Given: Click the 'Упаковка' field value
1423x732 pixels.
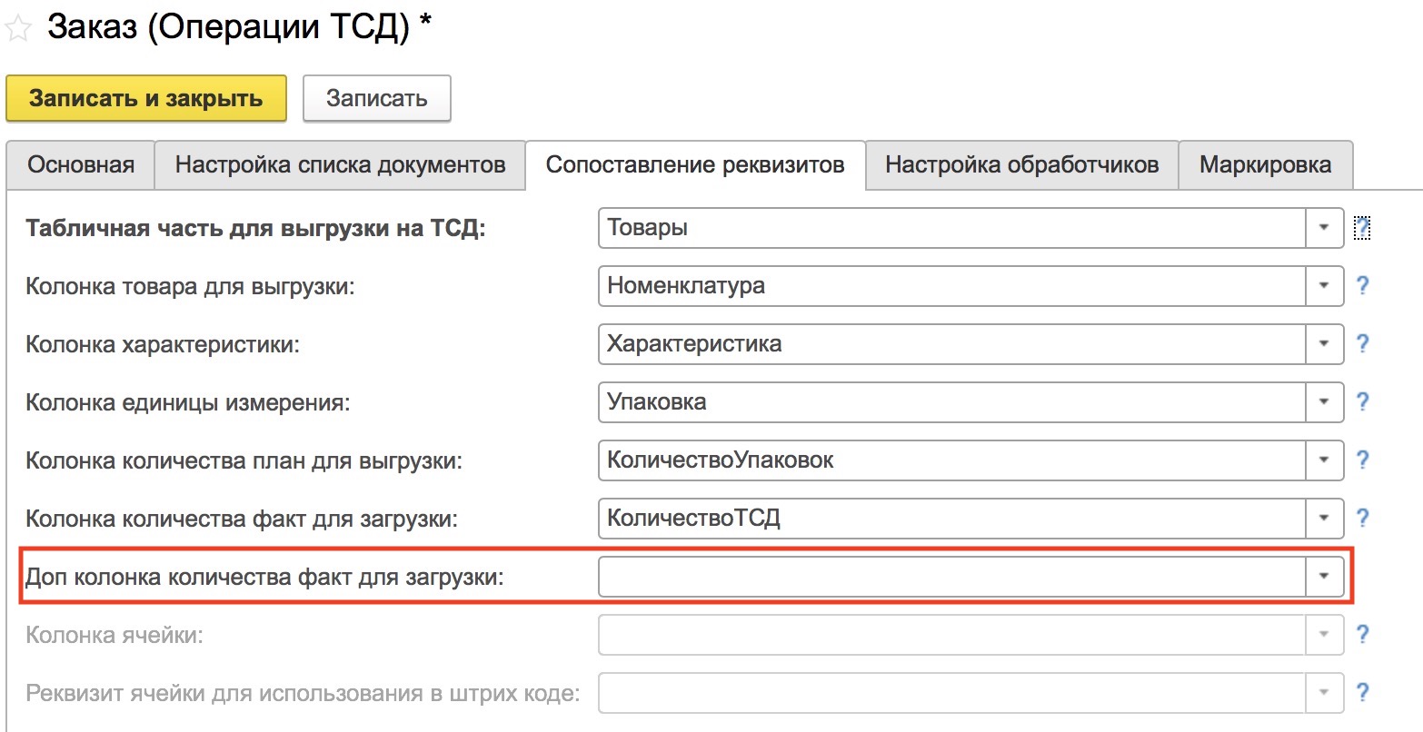Looking at the screenshot, I should [x=952, y=401].
